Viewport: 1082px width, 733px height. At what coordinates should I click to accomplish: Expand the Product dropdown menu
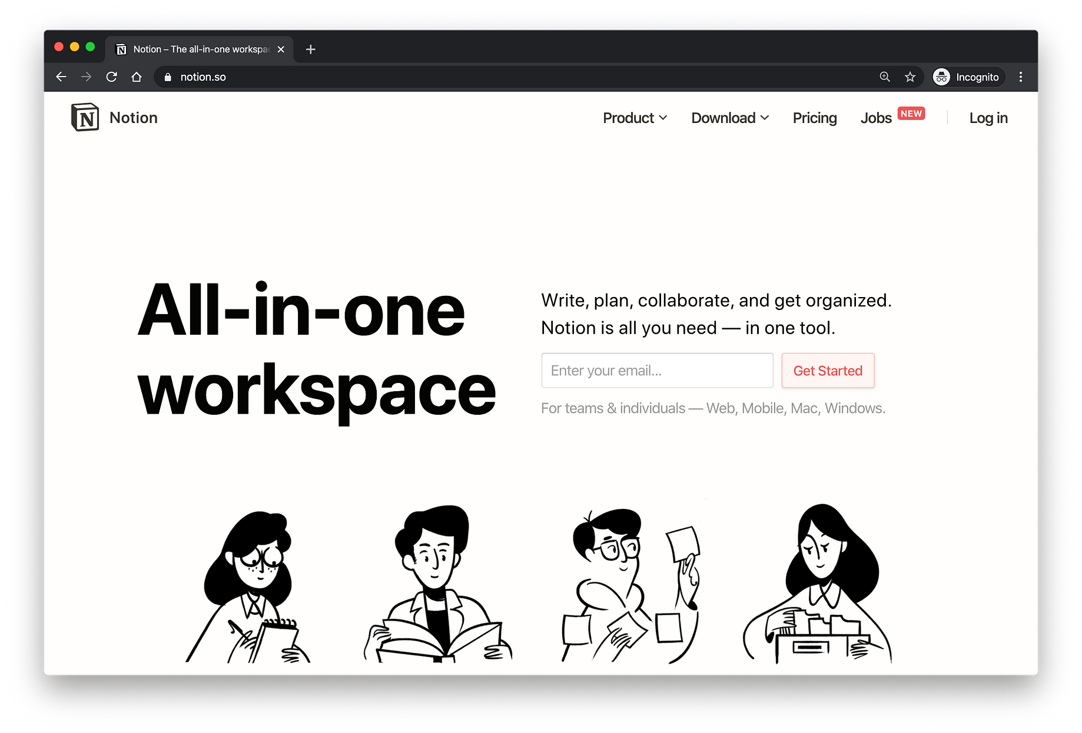click(x=635, y=118)
